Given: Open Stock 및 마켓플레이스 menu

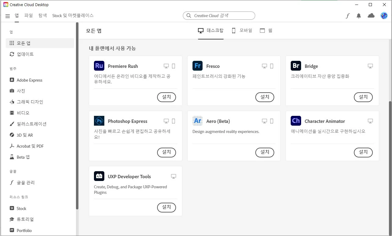Looking at the screenshot, I should point(73,15).
